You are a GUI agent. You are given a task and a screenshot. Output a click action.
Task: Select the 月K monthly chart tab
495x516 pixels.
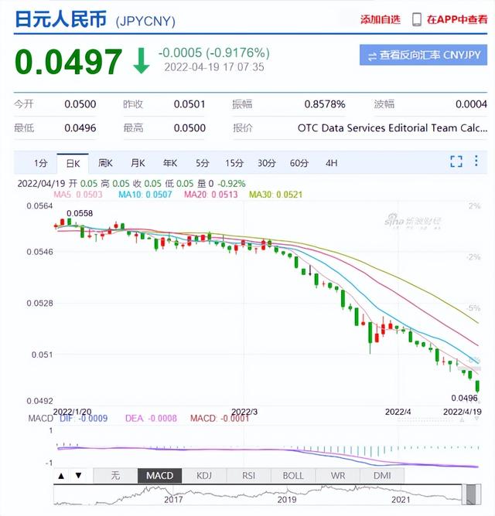tap(138, 163)
